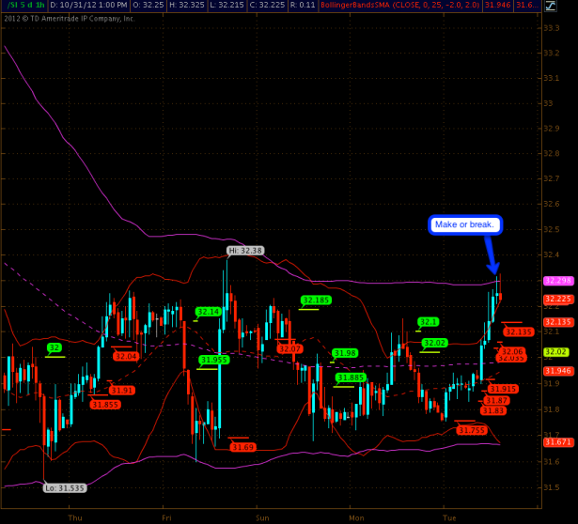Click the blue arrow pointing at candle
Screen dimensions: 578x524
coord(491,254)
